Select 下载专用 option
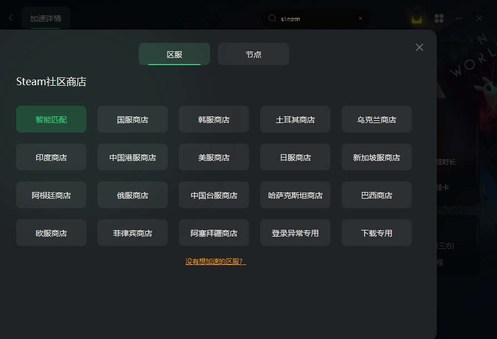The width and height of the screenshot is (497, 339). point(377,233)
